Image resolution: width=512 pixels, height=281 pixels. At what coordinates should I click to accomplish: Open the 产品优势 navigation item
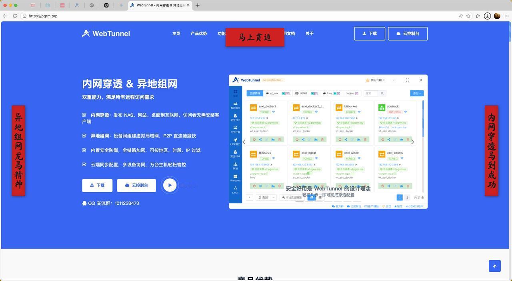click(x=199, y=34)
